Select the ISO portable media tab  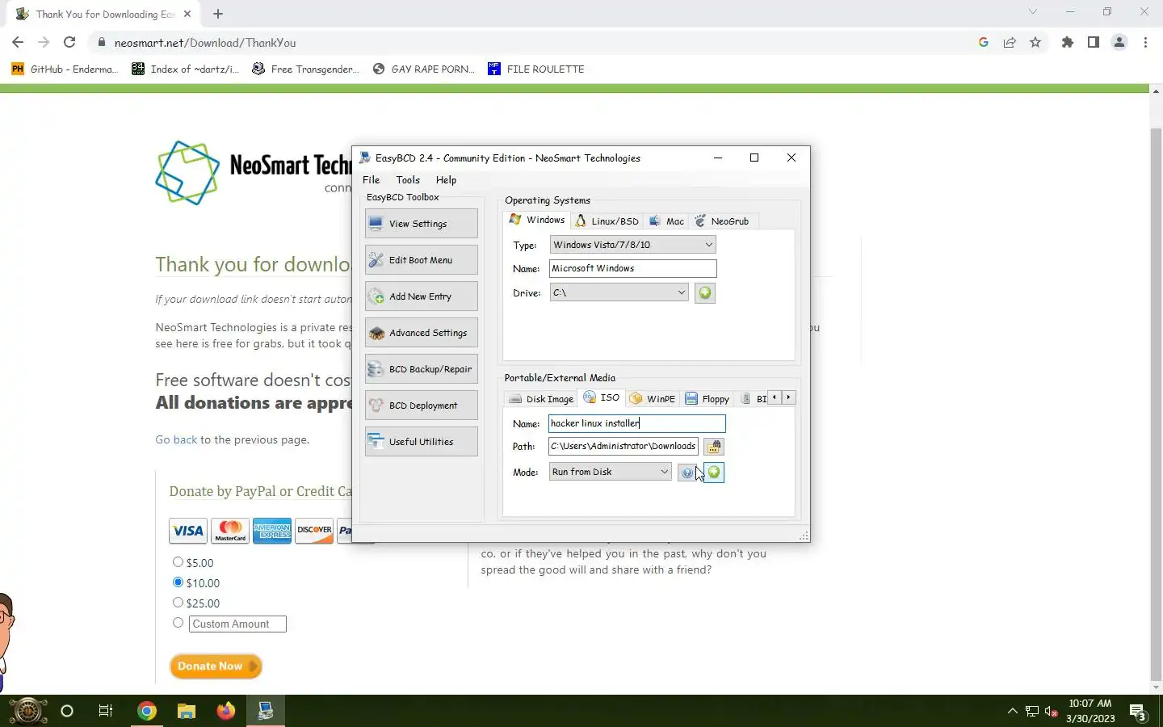602,397
